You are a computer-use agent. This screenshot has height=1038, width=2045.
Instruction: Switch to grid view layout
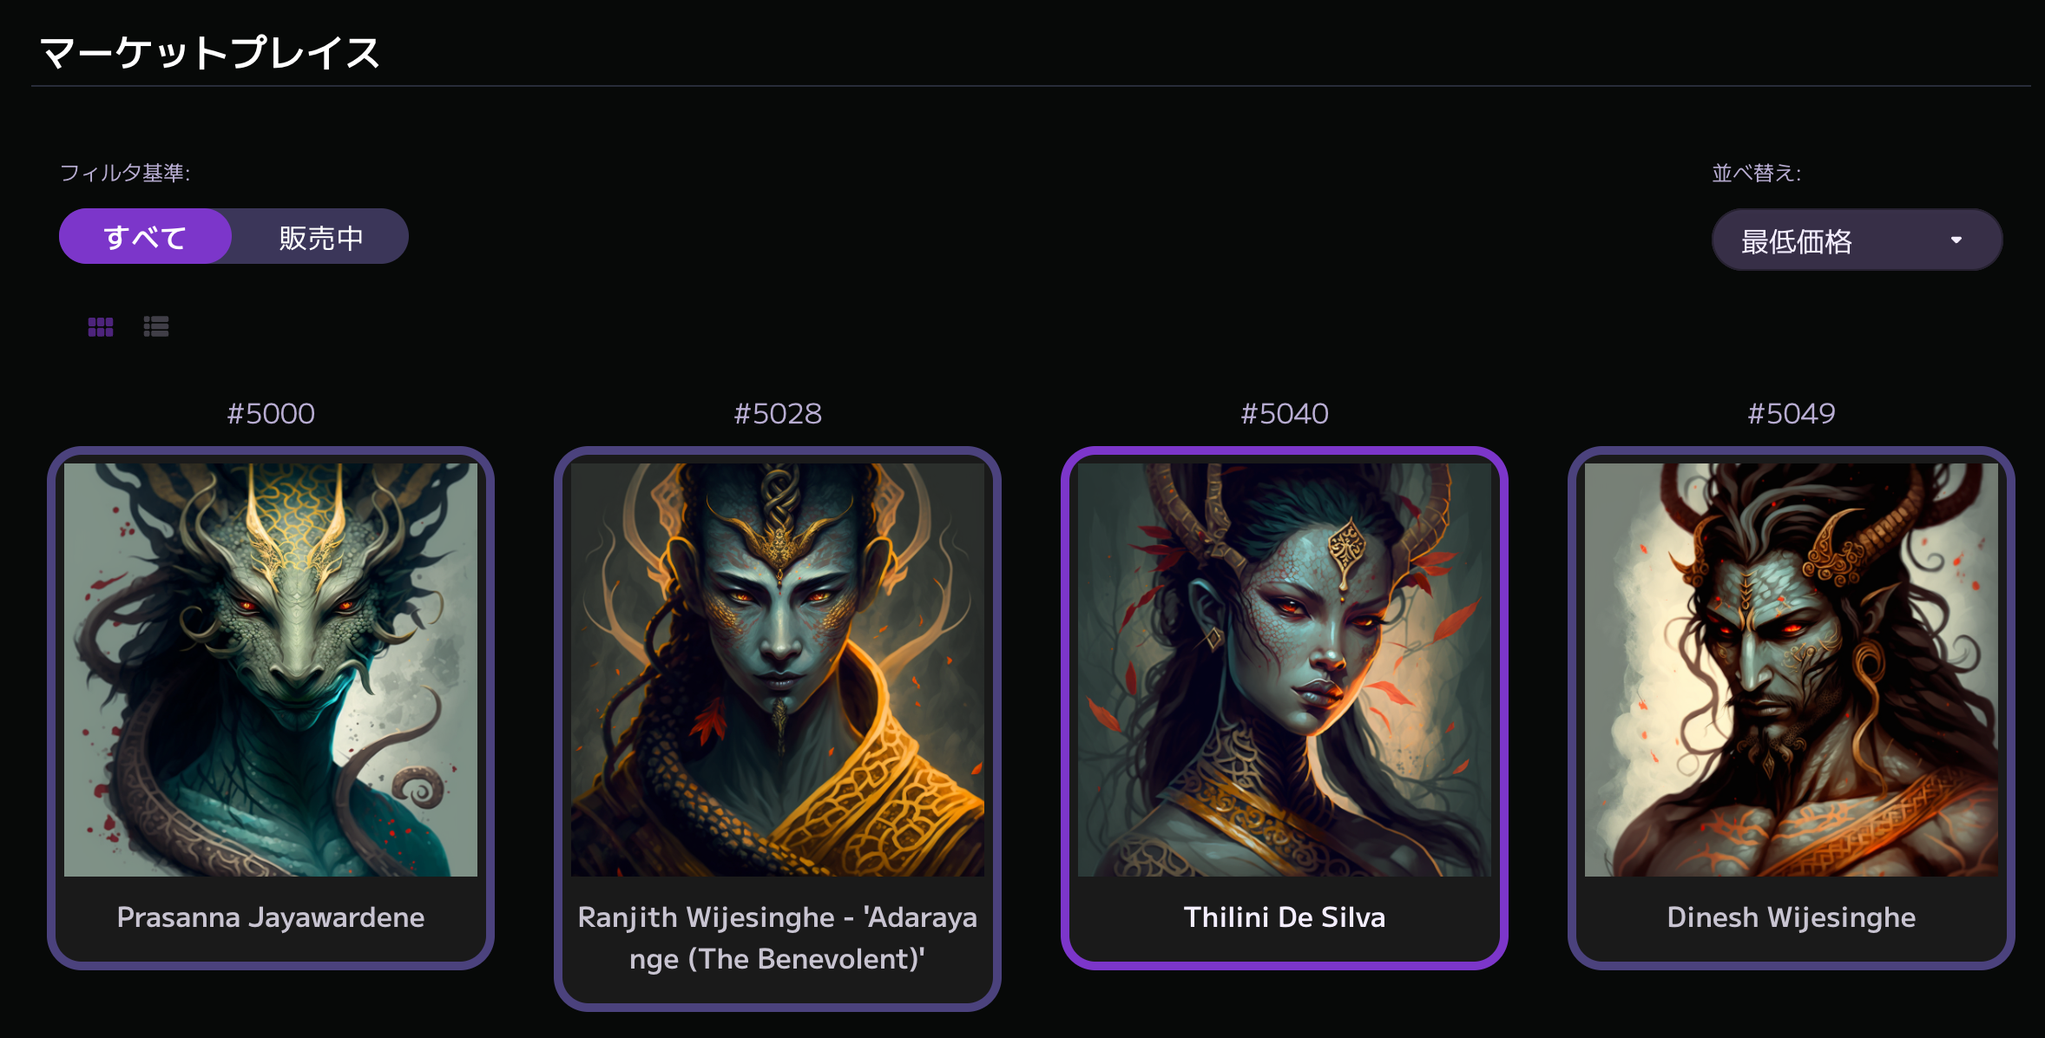(101, 327)
